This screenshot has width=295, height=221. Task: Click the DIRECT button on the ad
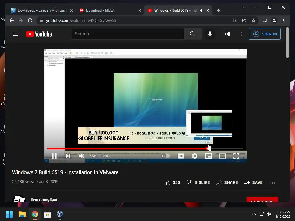point(202,138)
